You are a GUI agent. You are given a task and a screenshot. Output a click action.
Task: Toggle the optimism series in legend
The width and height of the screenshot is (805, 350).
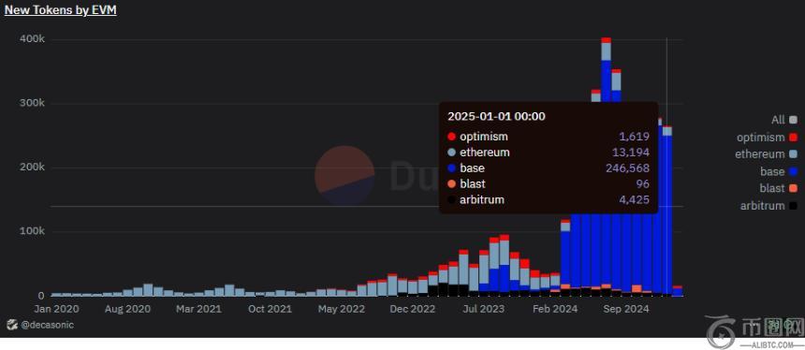tap(767, 137)
